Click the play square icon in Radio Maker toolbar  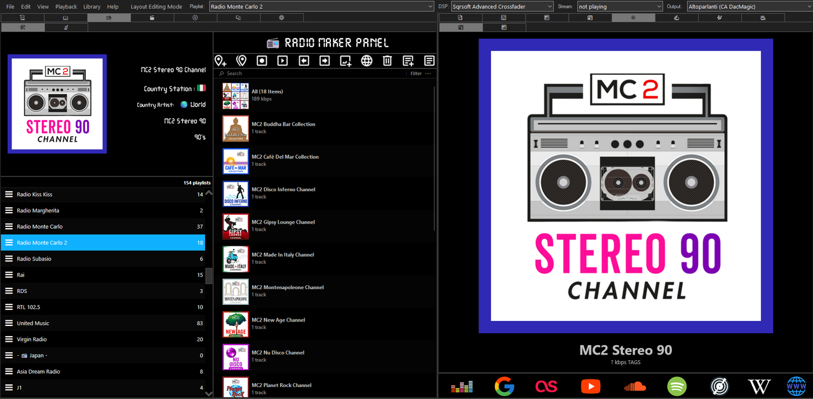tap(283, 60)
